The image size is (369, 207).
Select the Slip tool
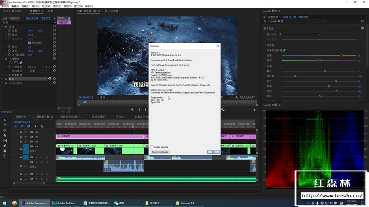coord(5,141)
